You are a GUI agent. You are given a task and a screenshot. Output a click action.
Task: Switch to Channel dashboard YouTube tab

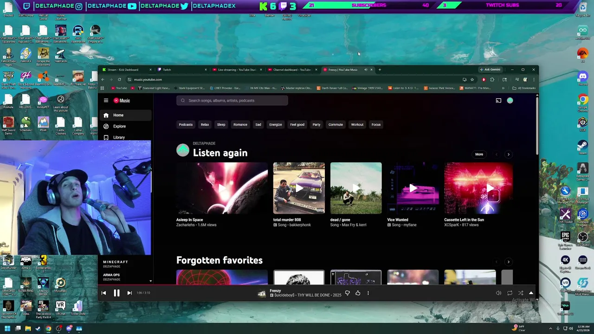tap(292, 70)
